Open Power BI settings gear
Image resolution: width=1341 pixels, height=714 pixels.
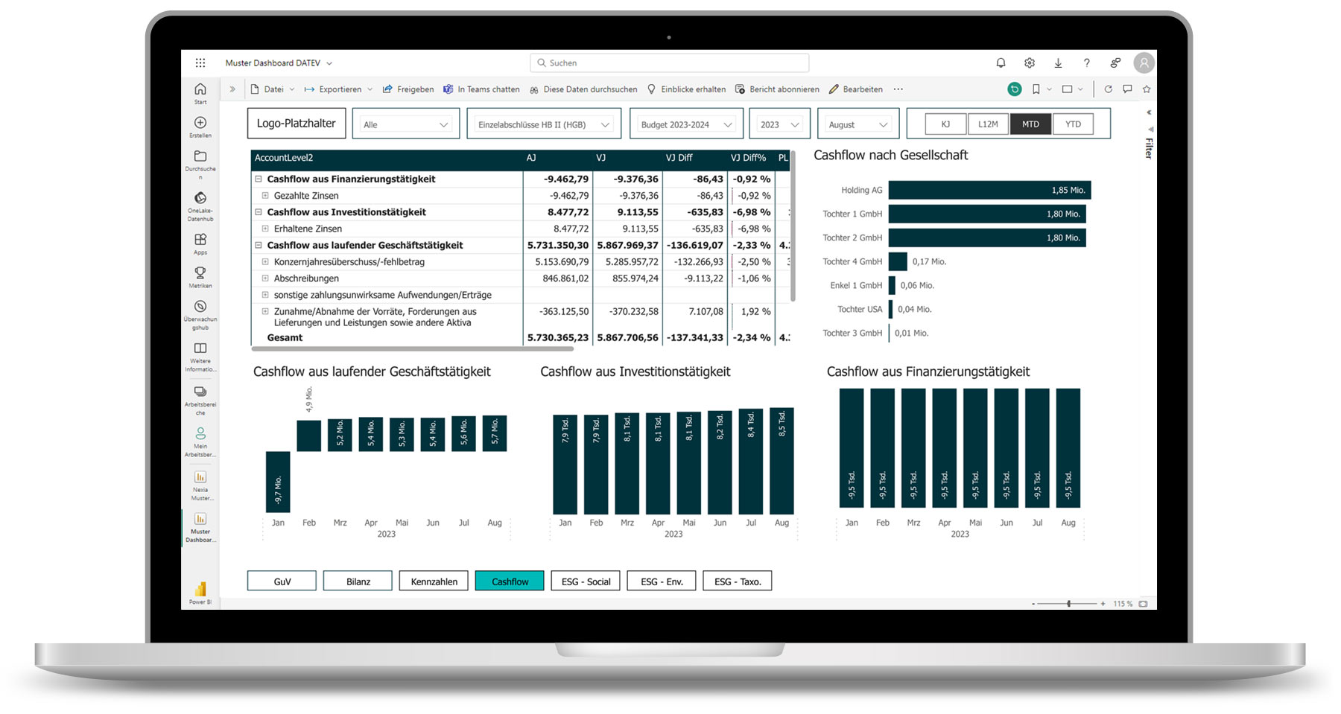pos(1030,63)
